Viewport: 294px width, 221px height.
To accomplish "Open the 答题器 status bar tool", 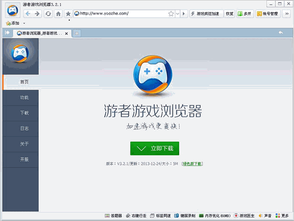I will click(113, 216).
